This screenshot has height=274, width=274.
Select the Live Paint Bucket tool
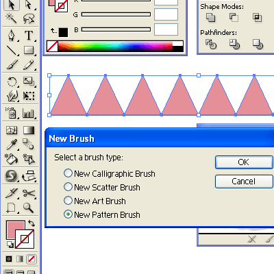[12, 159]
